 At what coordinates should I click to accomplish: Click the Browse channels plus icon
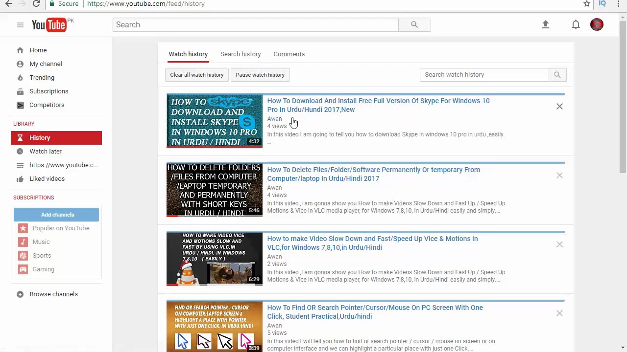(x=20, y=294)
